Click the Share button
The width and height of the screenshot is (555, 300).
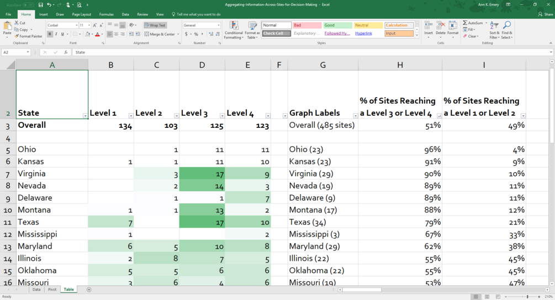click(x=546, y=14)
